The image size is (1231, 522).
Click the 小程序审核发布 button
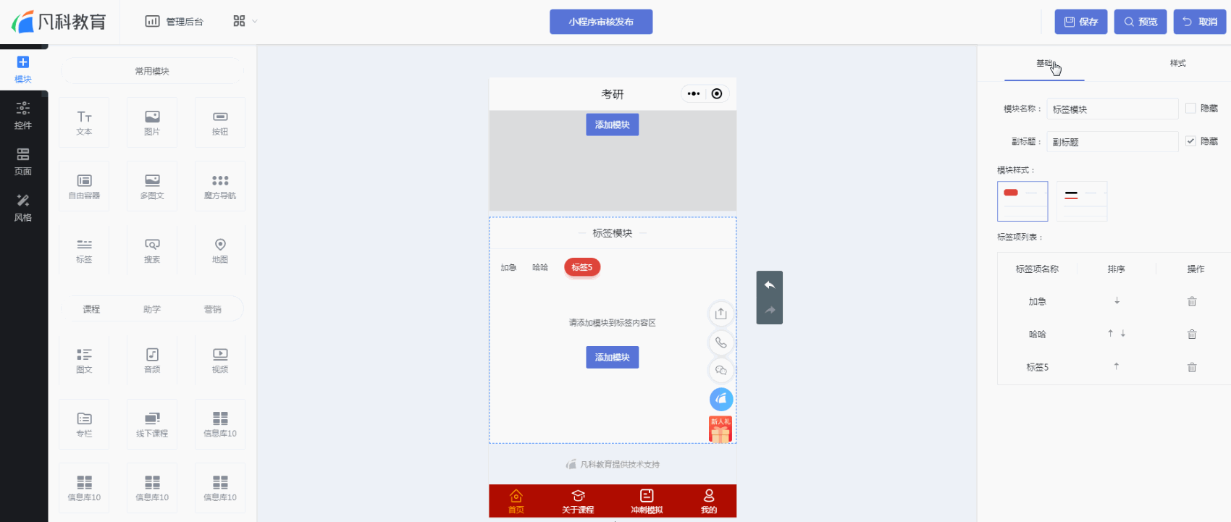pyautogui.click(x=601, y=22)
